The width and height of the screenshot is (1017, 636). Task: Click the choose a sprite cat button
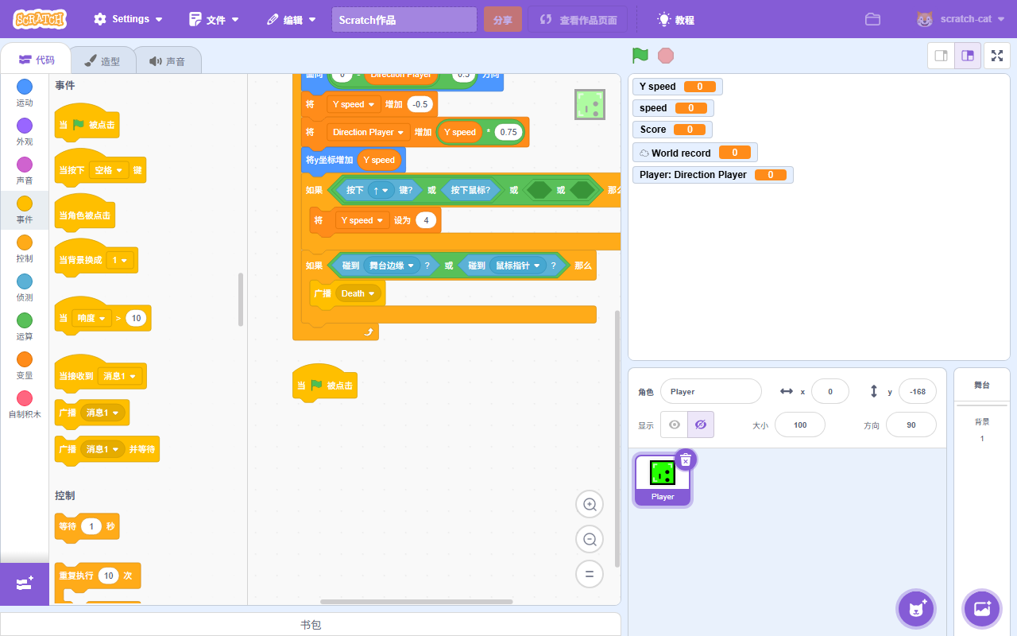tap(916, 609)
